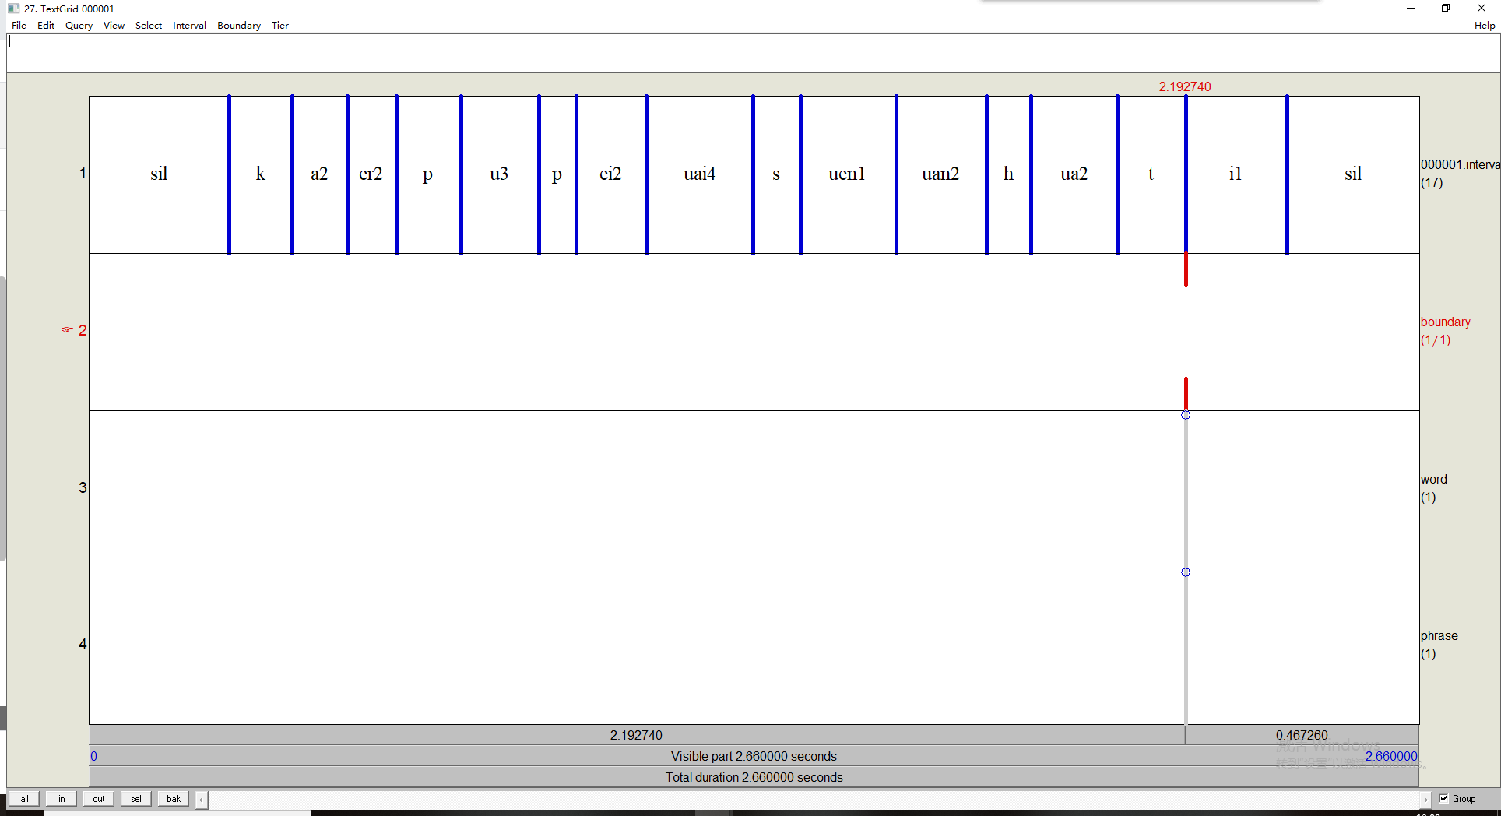Click the 'phrase' tier name label
The image size is (1501, 816).
1439,636
